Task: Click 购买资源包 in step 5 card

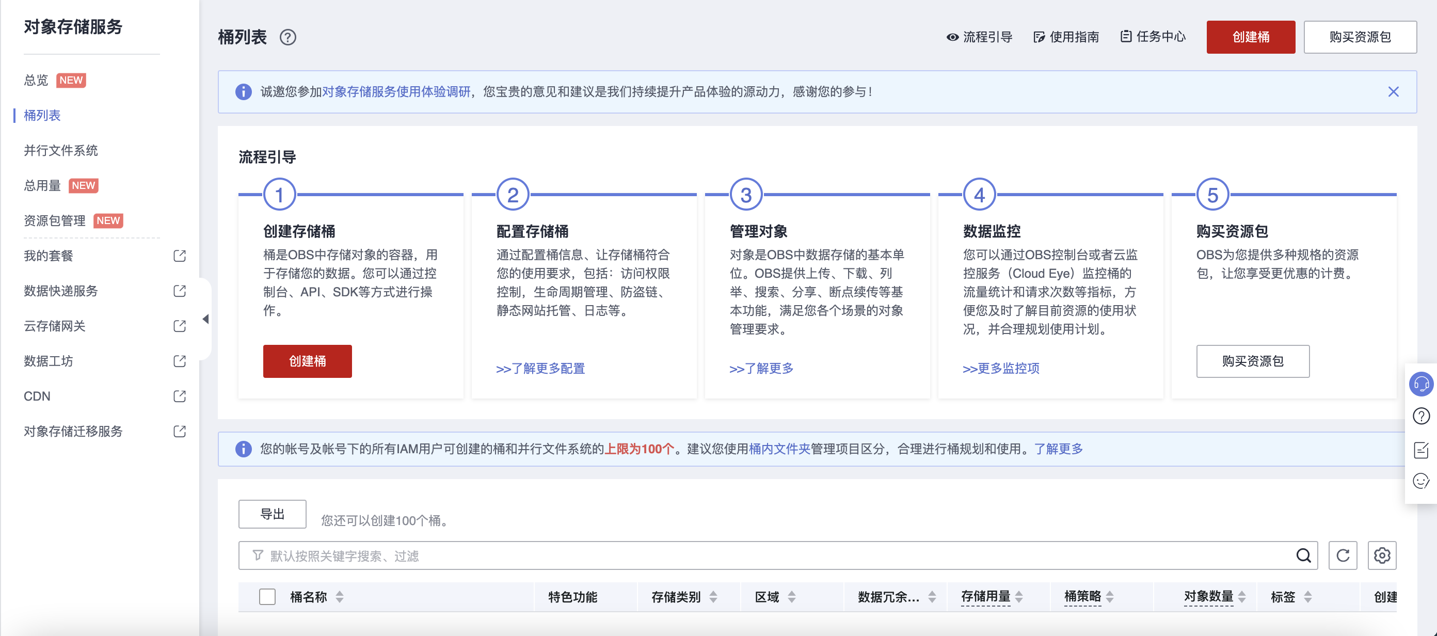Action: (x=1252, y=361)
